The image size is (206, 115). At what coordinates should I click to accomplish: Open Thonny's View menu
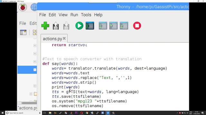pyautogui.click(x=63, y=15)
